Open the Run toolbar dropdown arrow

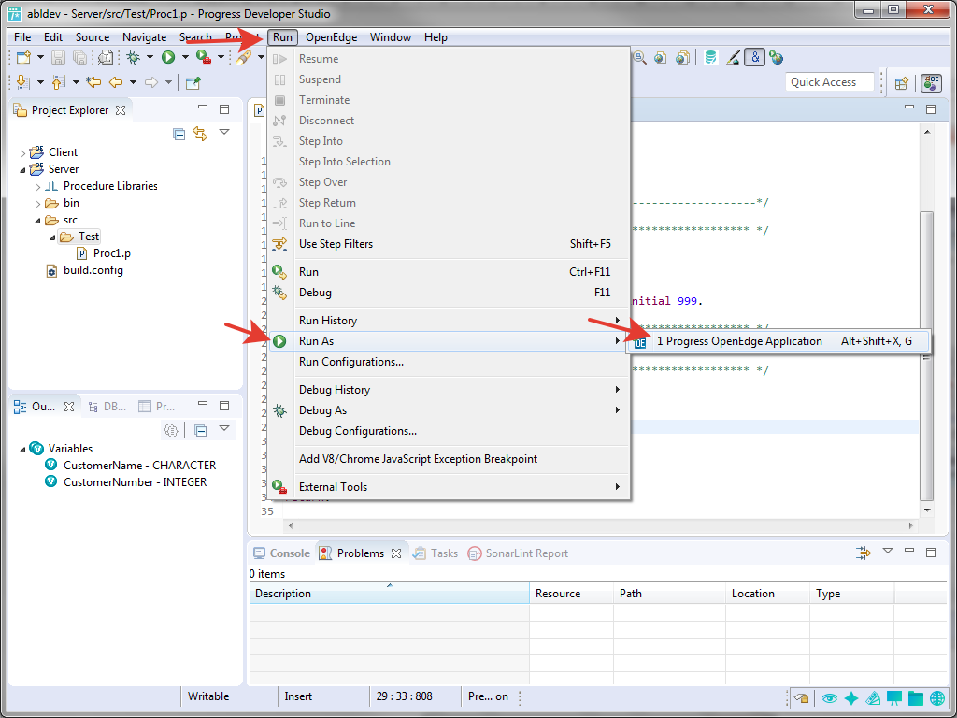click(x=185, y=57)
